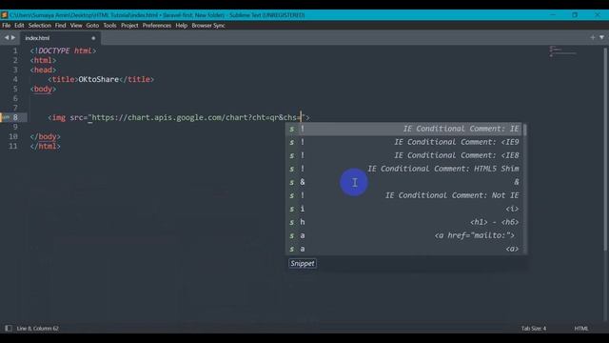Viewport: 609px width, 343px height.
Task: Open the Tab Size: 4 selector
Action: 534,329
